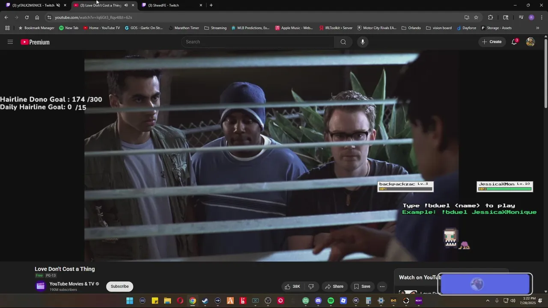This screenshot has width=548, height=308.
Task: Mute the Love Don't Cost a Thing tab
Action: 126,5
